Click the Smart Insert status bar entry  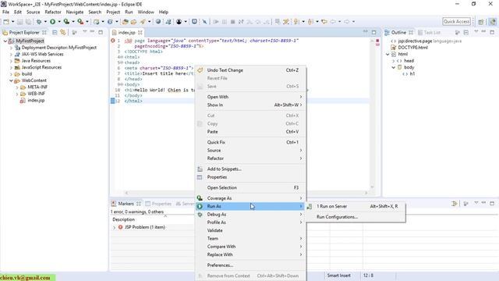(338, 276)
